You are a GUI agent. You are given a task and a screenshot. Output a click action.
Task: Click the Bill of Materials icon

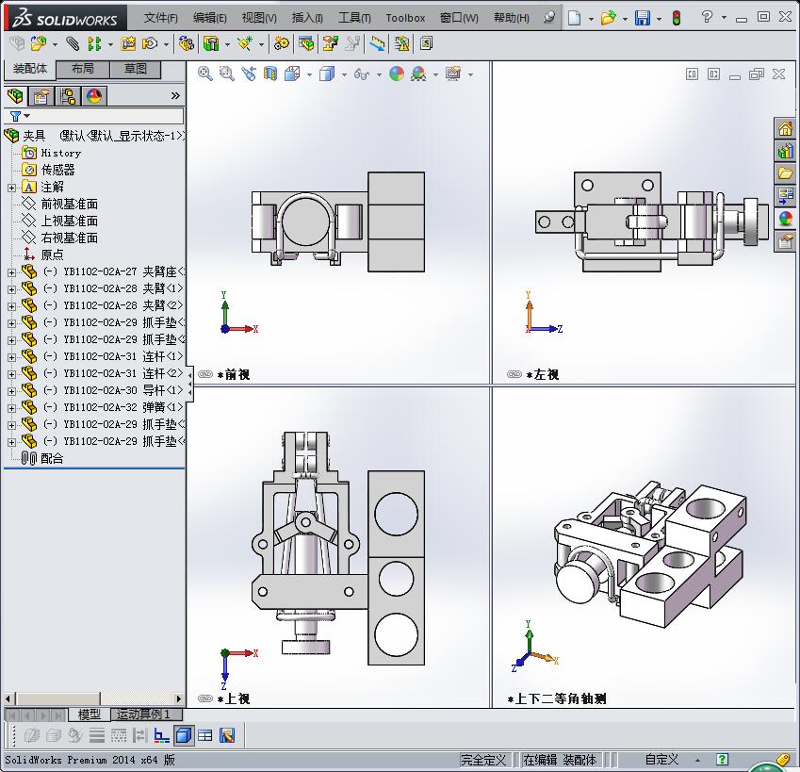[306, 44]
